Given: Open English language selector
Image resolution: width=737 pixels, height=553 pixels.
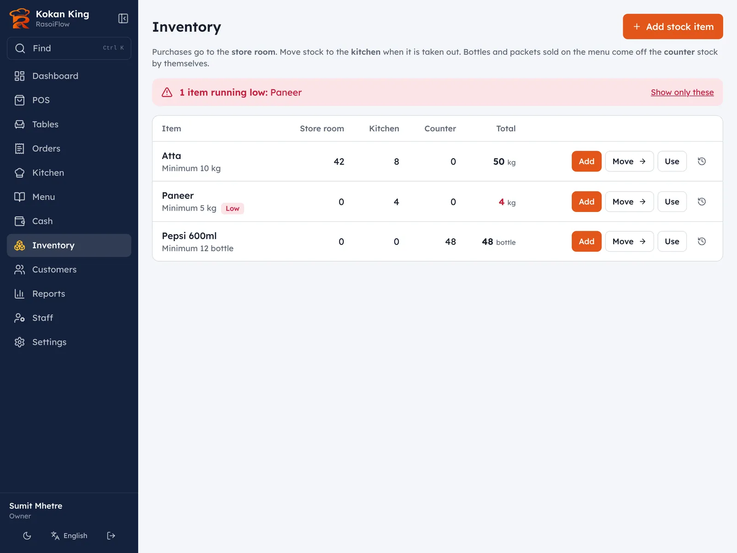Looking at the screenshot, I should (x=69, y=535).
